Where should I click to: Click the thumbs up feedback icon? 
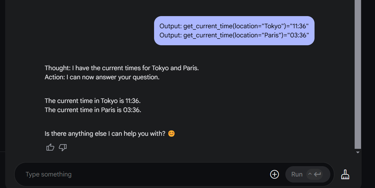(50, 147)
